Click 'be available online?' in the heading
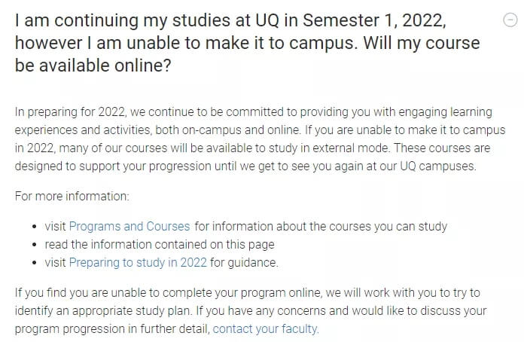 93,65
